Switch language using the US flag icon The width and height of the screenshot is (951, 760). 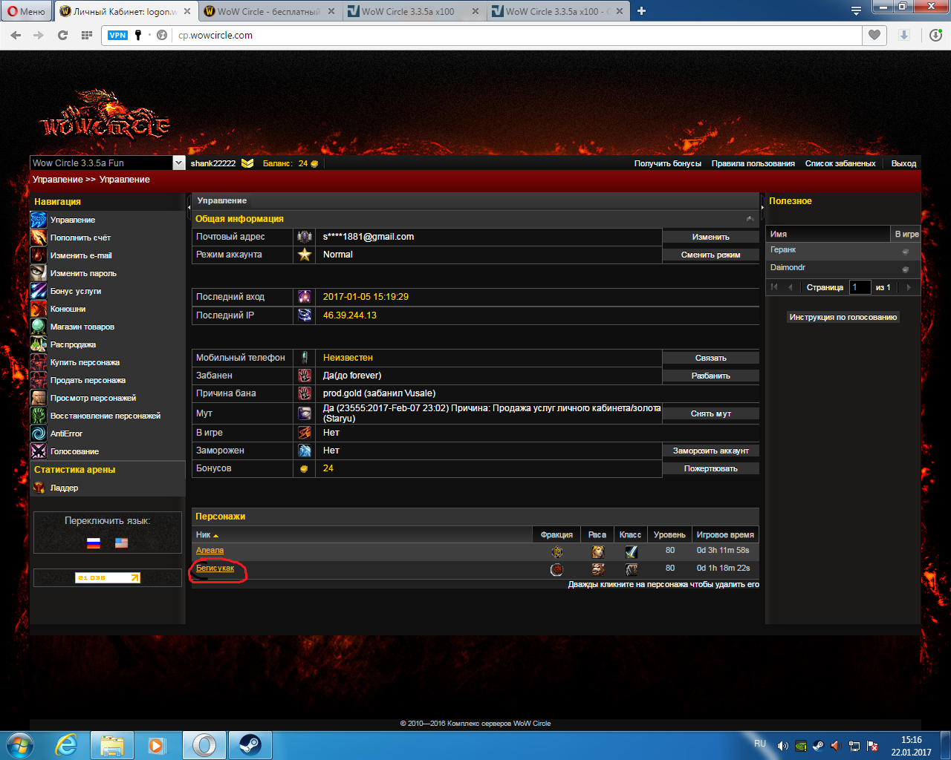pyautogui.click(x=121, y=543)
